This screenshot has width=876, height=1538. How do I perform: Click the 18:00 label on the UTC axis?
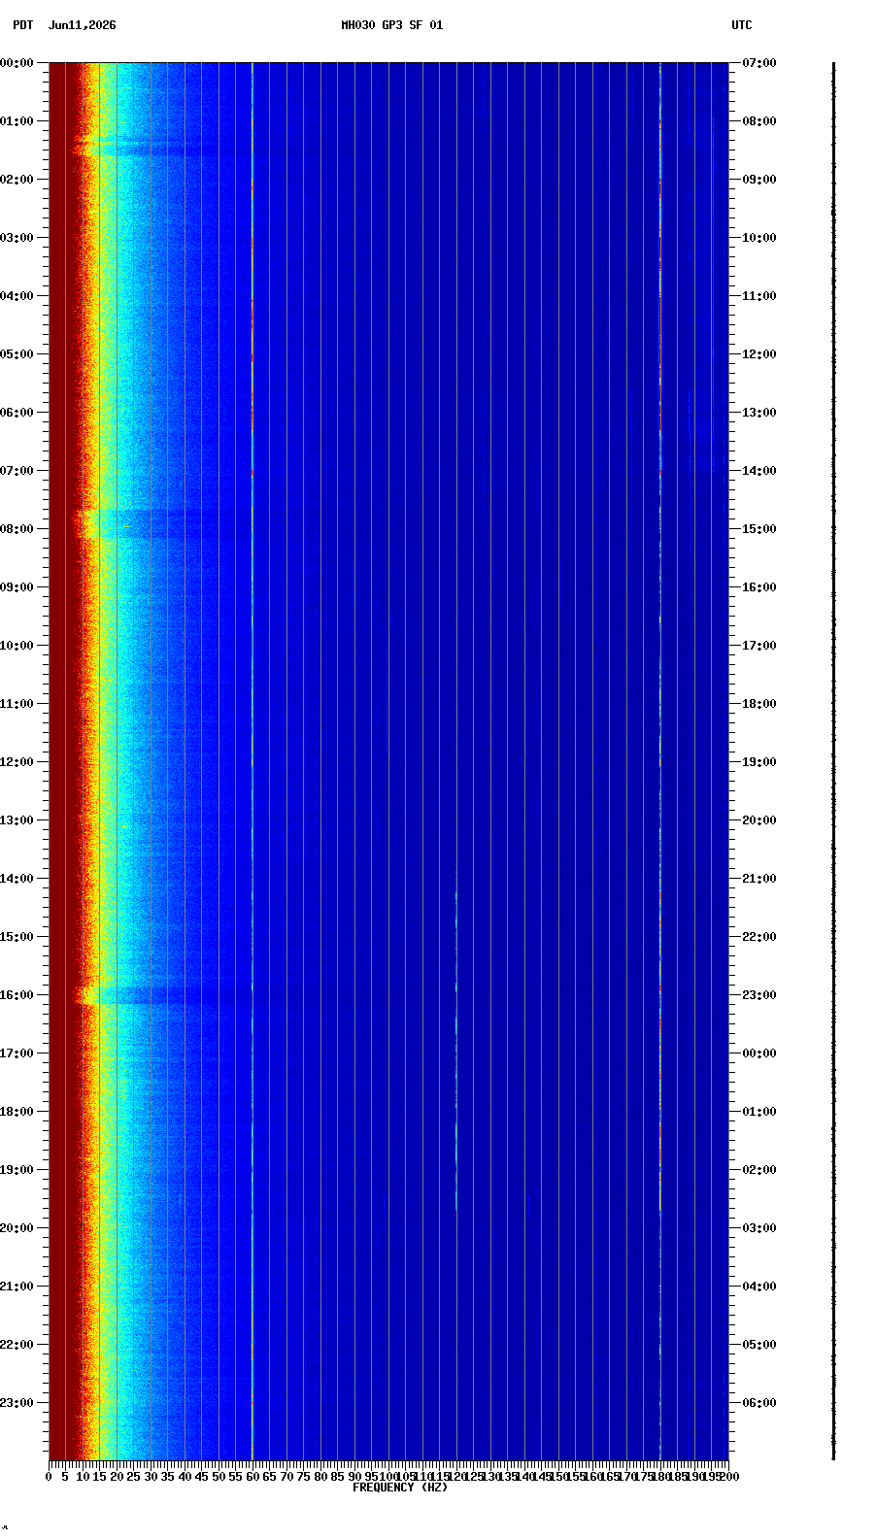(x=759, y=704)
